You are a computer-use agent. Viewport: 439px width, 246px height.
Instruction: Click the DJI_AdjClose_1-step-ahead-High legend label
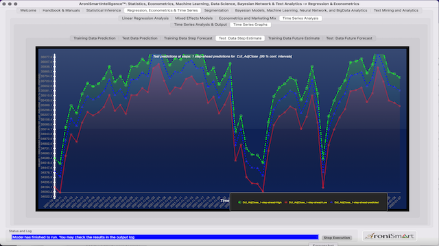click(262, 202)
